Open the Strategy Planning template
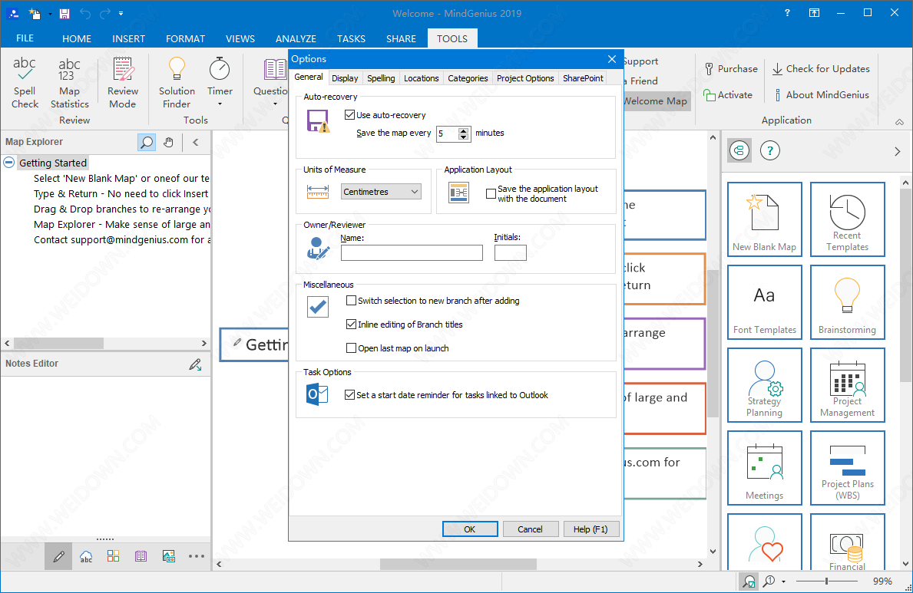The height and width of the screenshot is (593, 913). [765, 384]
